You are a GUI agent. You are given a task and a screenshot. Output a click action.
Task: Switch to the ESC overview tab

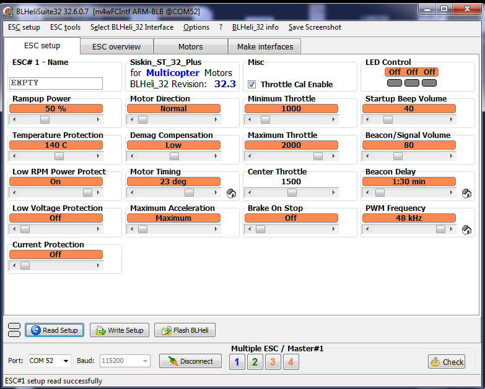click(116, 46)
